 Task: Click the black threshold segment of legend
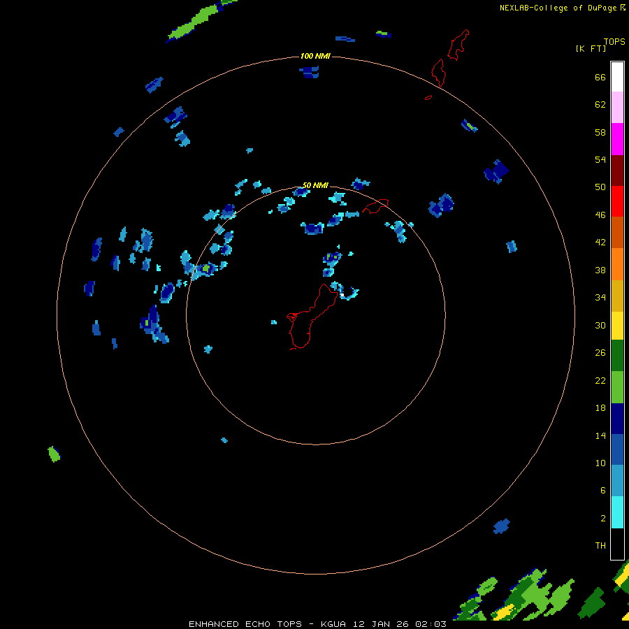pyautogui.click(x=617, y=544)
